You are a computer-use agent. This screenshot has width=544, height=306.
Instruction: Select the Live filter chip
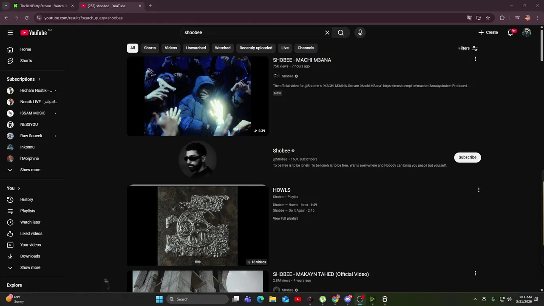285,48
